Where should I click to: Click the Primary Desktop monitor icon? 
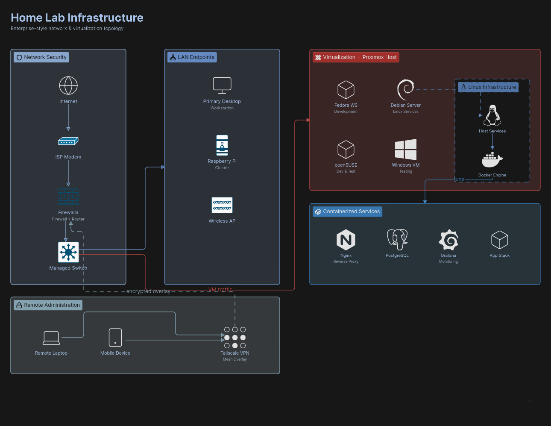pos(222,85)
